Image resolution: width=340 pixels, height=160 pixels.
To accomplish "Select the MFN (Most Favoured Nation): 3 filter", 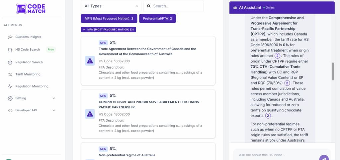I will (x=109, y=19).
